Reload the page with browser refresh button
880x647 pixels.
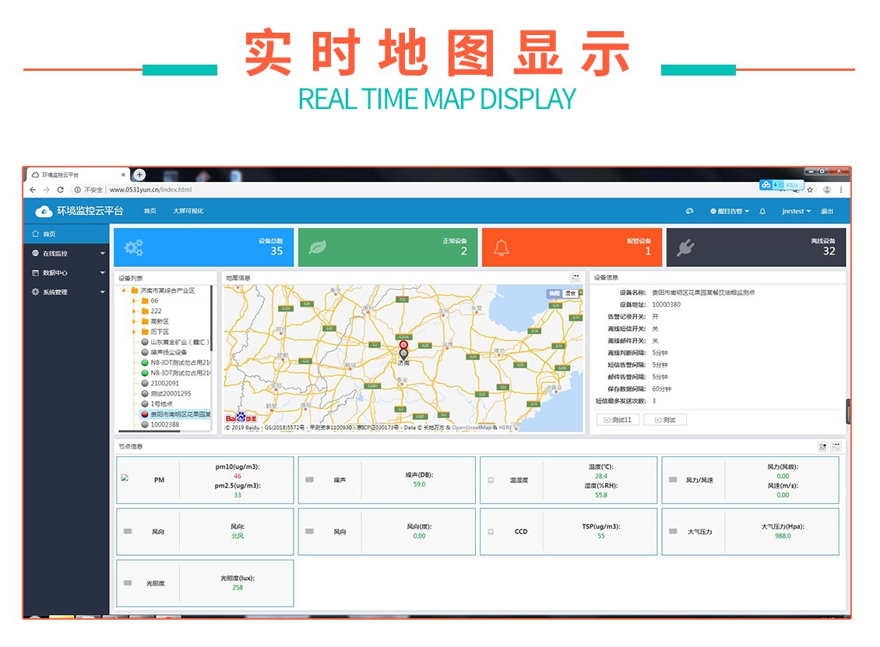pos(60,190)
